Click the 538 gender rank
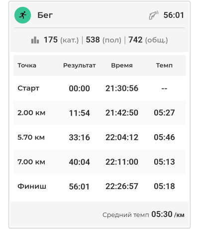 coord(93,40)
